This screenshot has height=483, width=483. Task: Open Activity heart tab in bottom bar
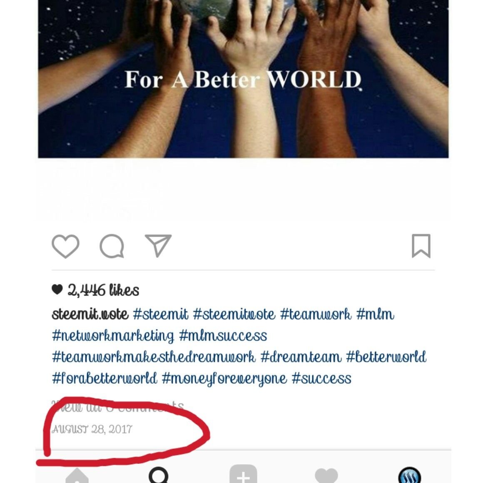point(326,476)
